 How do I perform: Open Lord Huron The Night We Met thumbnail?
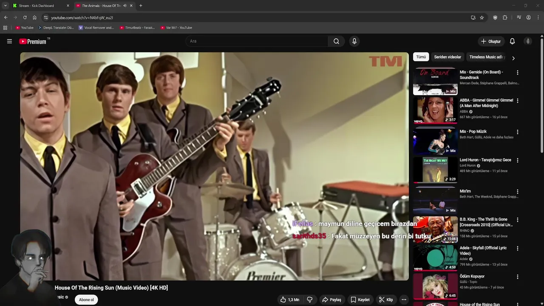435,170
